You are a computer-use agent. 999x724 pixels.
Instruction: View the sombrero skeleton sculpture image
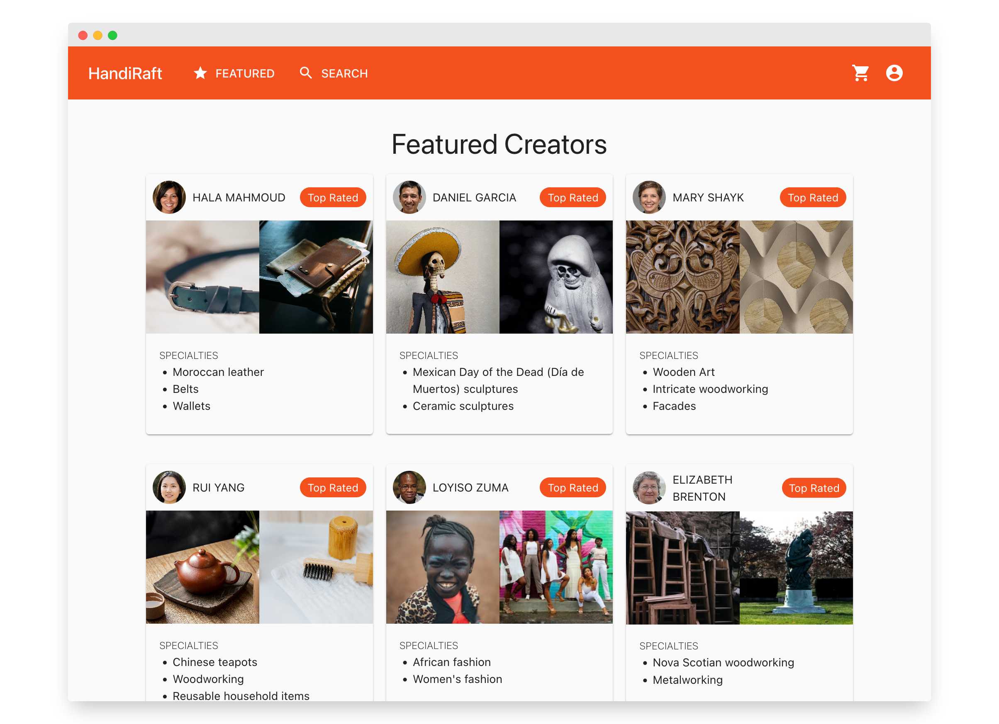click(442, 277)
